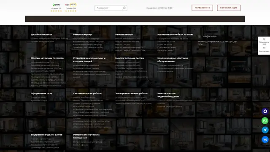Open 'Установка и замена смесителей' link
The height and width of the screenshot is (152, 270).
88,124
